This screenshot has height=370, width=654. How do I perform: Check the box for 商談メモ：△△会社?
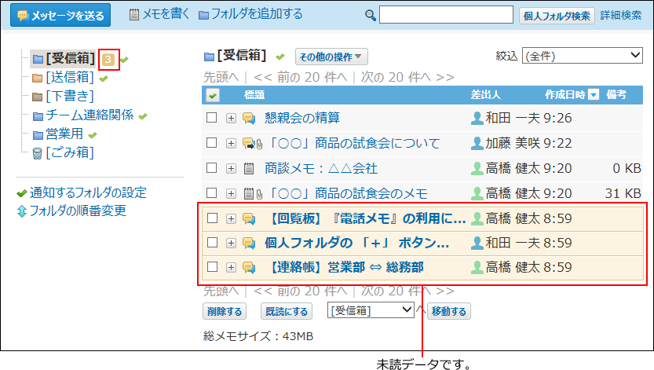pos(212,167)
